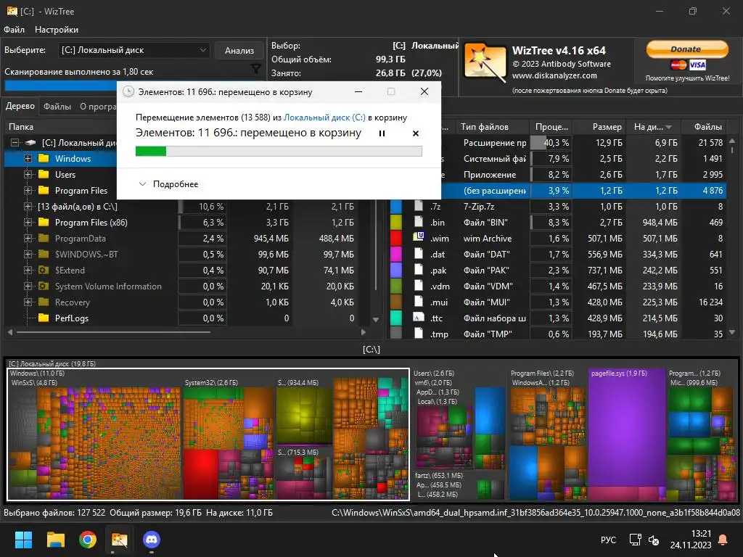Expand the [13 files in C:\] node

point(28,207)
